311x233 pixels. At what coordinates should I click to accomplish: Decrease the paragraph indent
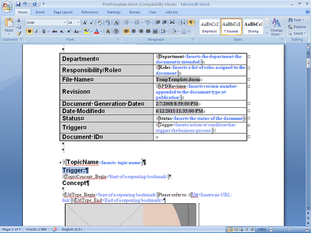157,22
